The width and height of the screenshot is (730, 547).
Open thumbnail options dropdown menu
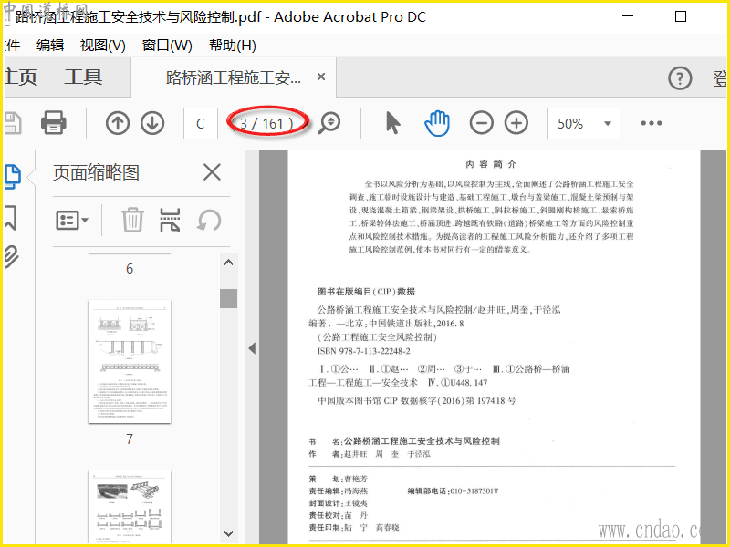72,220
